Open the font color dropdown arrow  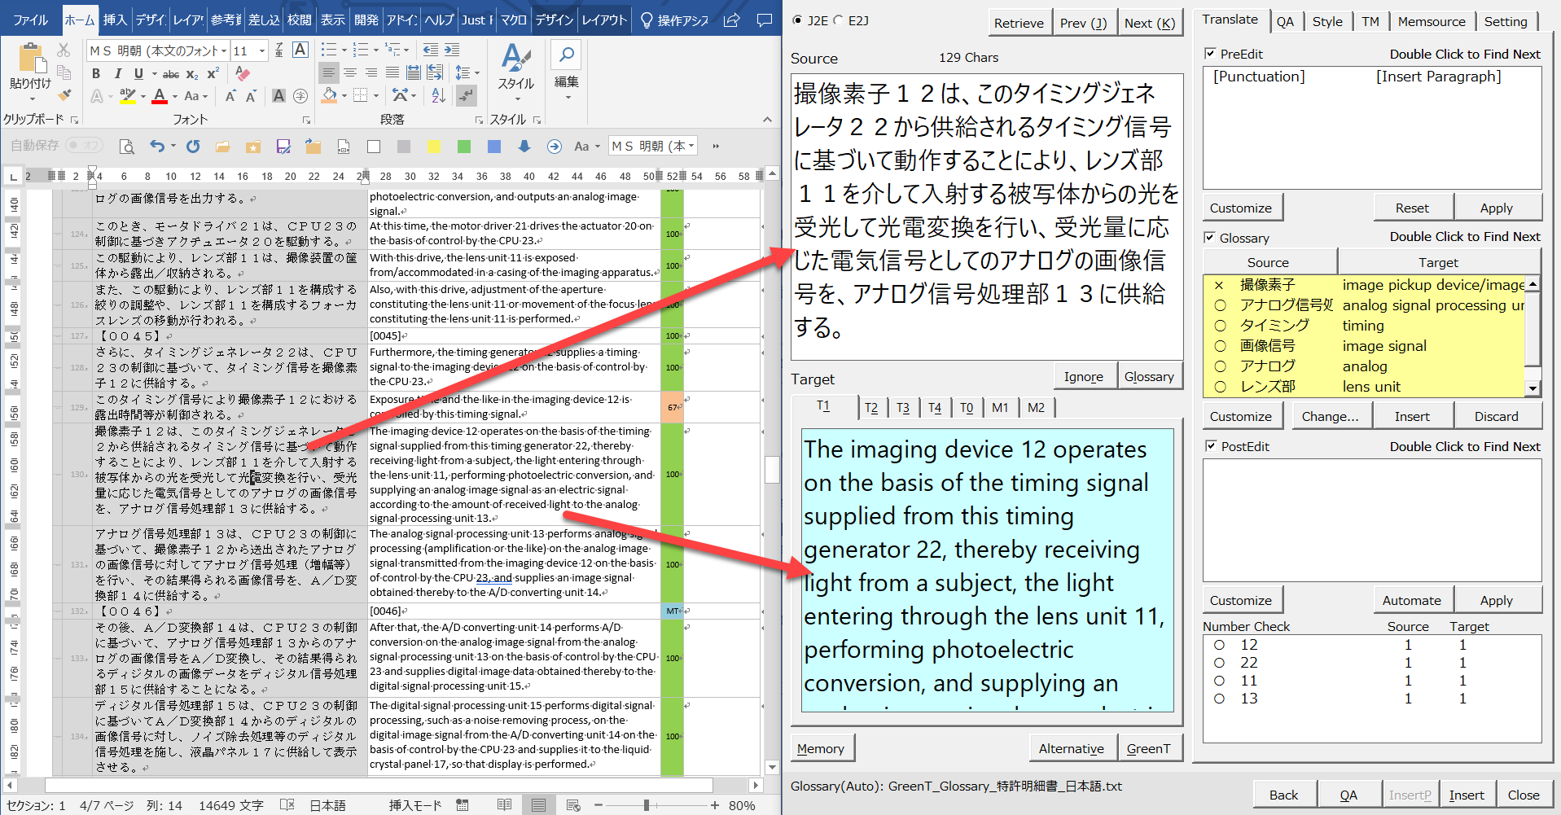(176, 97)
